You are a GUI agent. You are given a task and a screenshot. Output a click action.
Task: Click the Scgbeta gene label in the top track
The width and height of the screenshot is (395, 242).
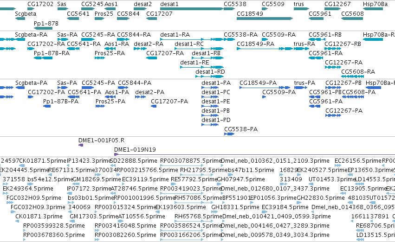(26, 14)
